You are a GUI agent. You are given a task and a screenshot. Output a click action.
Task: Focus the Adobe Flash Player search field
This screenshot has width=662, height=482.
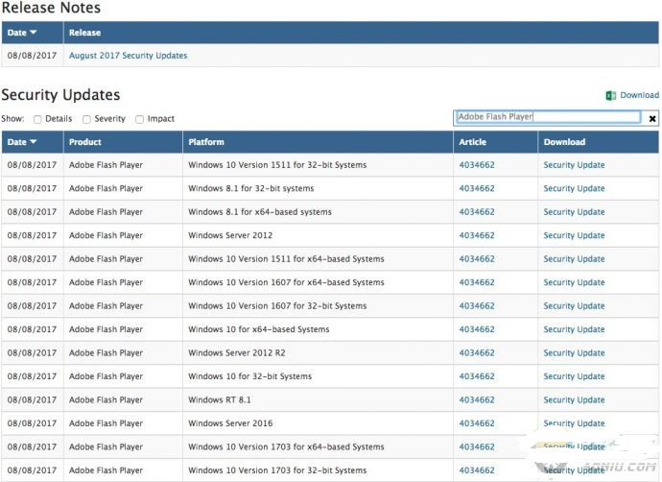[x=547, y=117]
